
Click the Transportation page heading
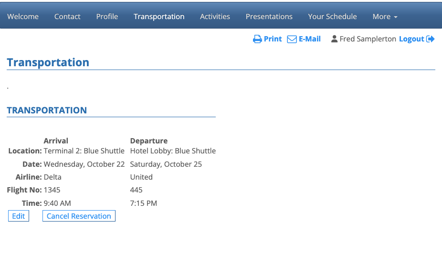click(x=48, y=62)
